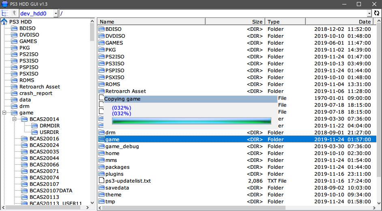Viewport: 382px width, 211px height.
Task: Select BCAS20044 folder icon in the tree
Action: point(25,158)
